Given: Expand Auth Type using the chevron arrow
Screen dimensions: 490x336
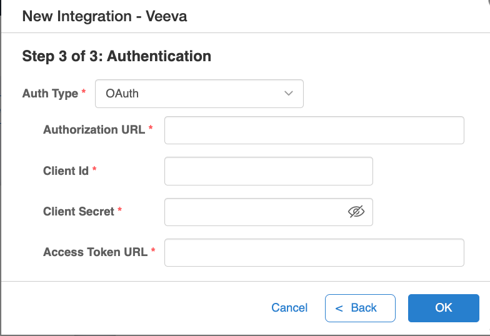Looking at the screenshot, I should coord(289,94).
